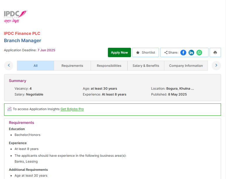The height and width of the screenshot is (179, 226).
Task: Click the Vacancy 4 value
Action: [x=31, y=88]
